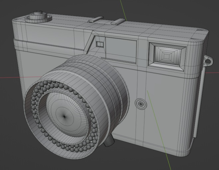Click the wide center window panel
The width and height of the screenshot is (219, 170).
tap(121, 50)
